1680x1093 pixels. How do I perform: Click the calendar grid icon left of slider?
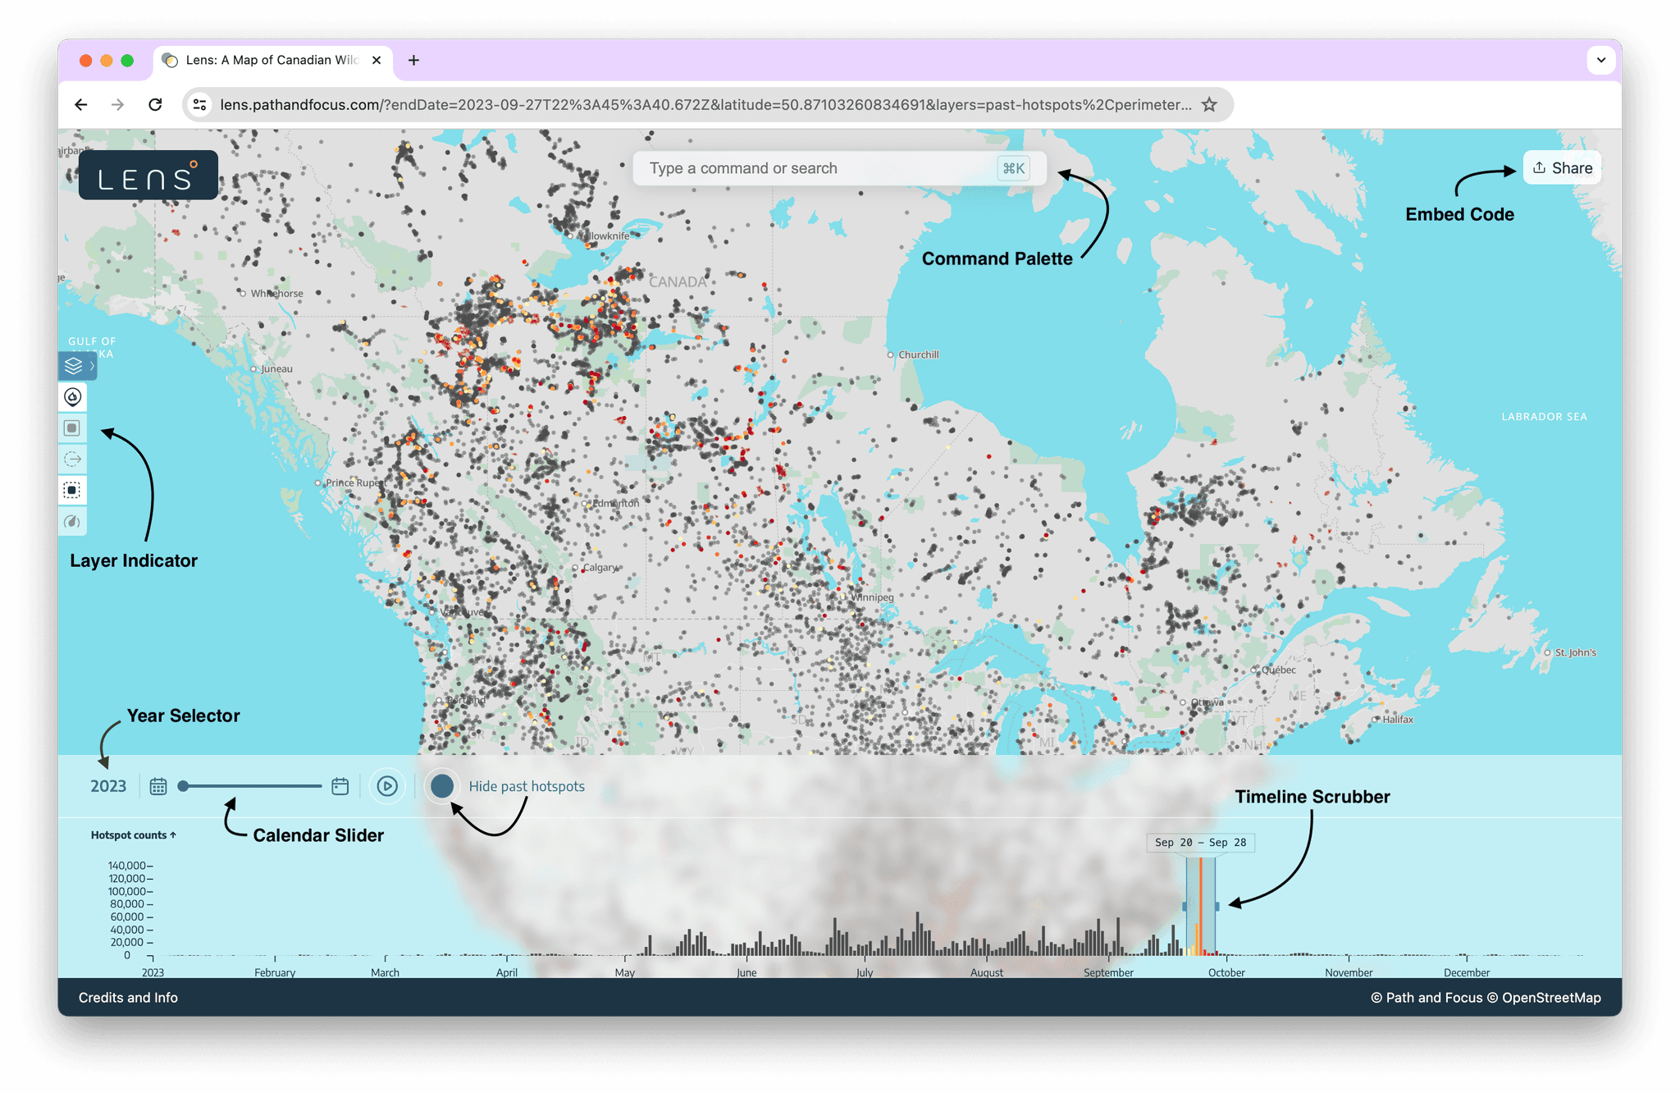(x=158, y=786)
